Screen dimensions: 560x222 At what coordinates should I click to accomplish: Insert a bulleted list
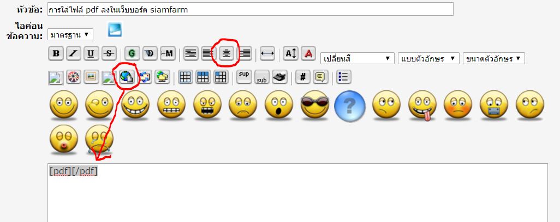tap(343, 77)
